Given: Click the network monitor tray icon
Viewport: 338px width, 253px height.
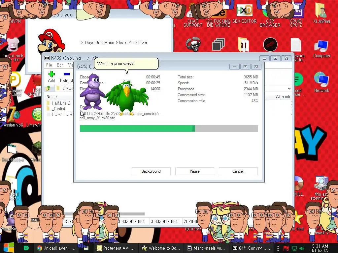Looking at the screenshot, I should (x=294, y=248).
